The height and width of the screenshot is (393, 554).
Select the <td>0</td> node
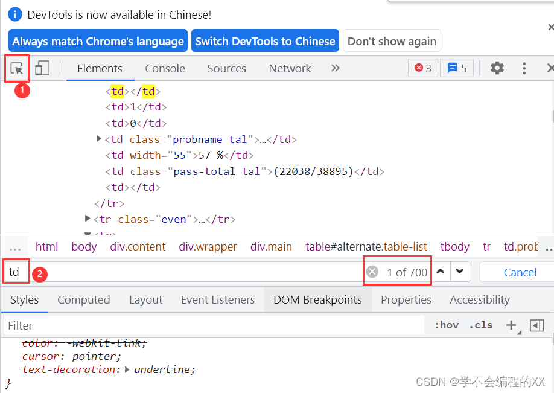pyautogui.click(x=136, y=123)
